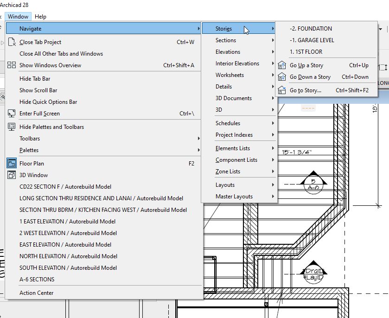Click the Close Tab Project icon

(x=12, y=42)
